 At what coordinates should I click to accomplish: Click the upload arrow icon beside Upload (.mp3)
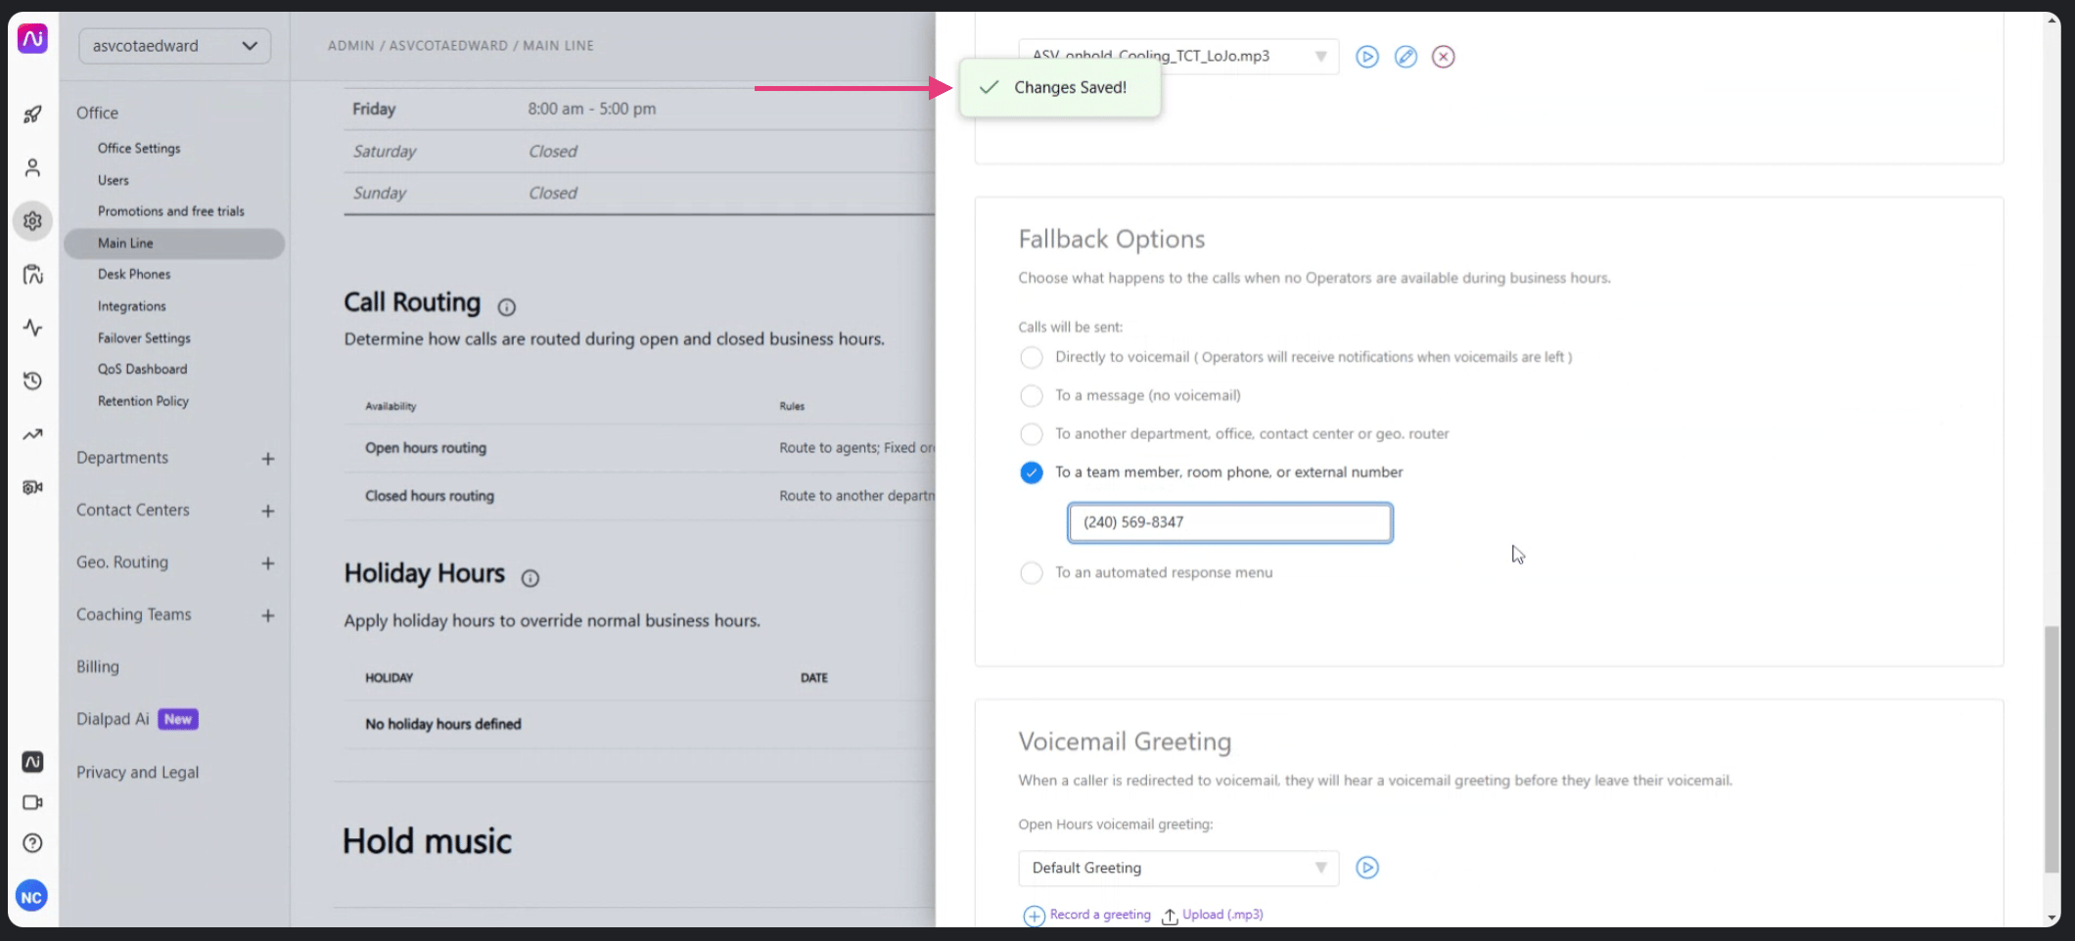coord(1170,917)
